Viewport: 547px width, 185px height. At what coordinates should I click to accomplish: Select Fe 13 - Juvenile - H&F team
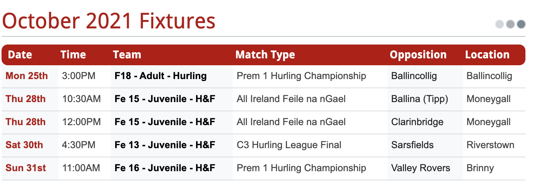coord(165,145)
